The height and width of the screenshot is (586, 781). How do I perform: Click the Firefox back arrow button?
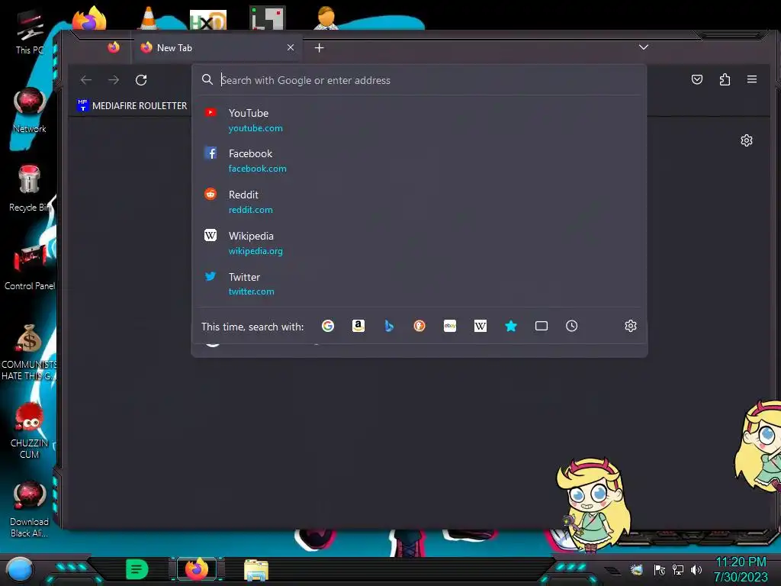point(86,79)
